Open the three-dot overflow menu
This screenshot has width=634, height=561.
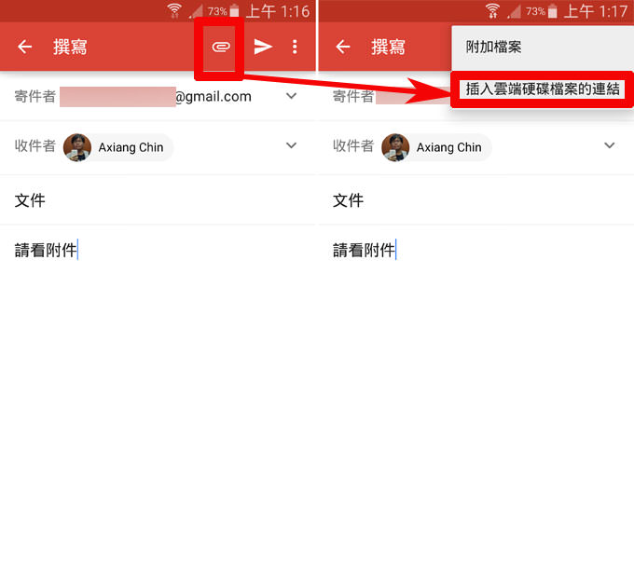point(295,47)
